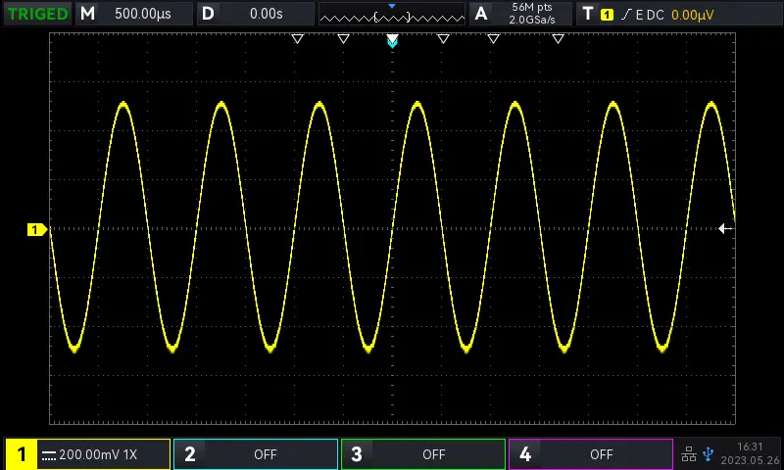Click the cyan trigger position marker at top center
This screenshot has height=470, width=784.
coord(392,41)
